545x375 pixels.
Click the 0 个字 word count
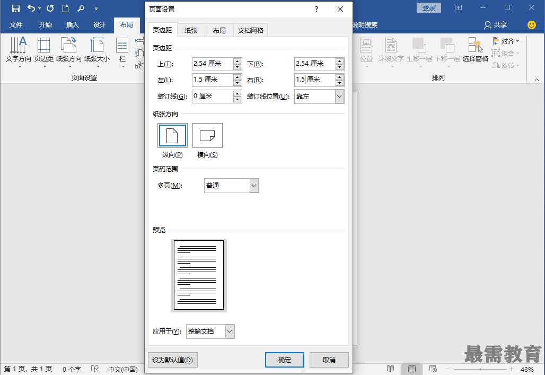pos(72,370)
